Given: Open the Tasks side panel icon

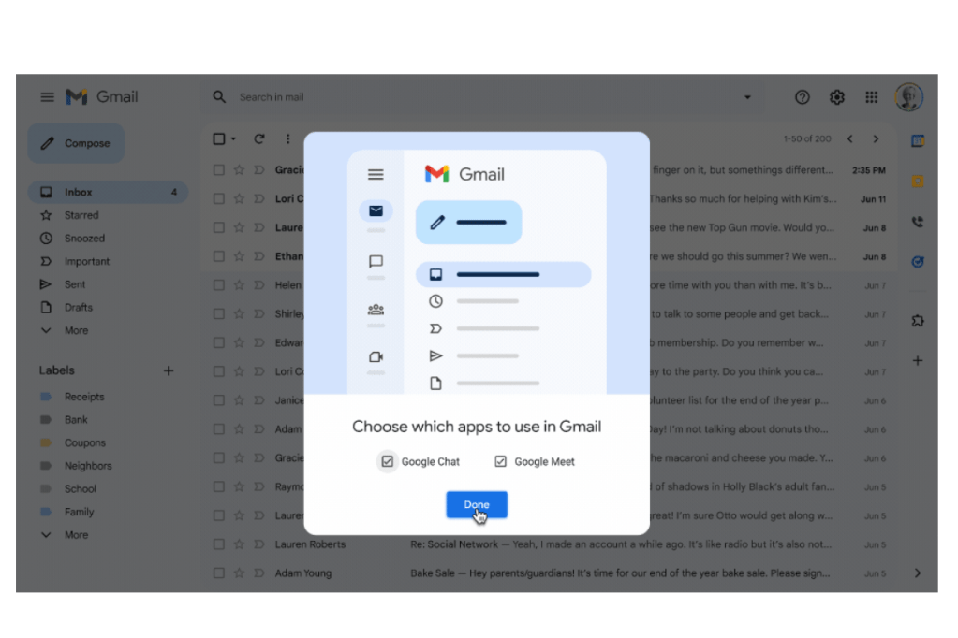Looking at the screenshot, I should [918, 262].
